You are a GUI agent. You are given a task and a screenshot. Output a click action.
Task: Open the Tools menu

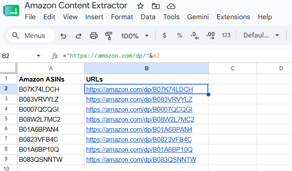pyautogui.click(x=172, y=17)
